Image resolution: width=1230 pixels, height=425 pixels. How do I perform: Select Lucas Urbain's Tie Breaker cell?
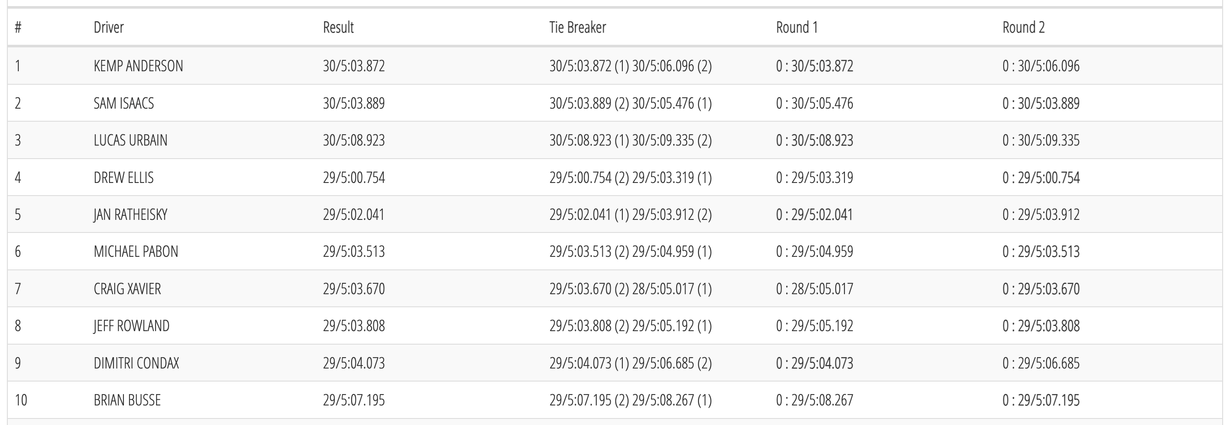(630, 140)
